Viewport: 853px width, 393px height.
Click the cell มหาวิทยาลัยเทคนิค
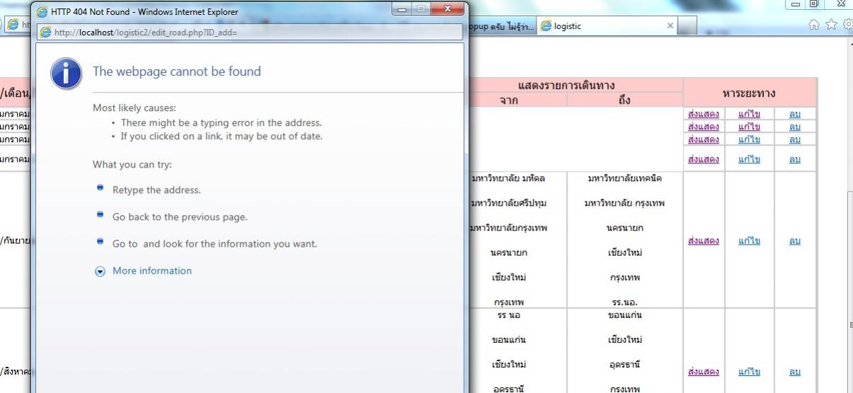pyautogui.click(x=625, y=178)
